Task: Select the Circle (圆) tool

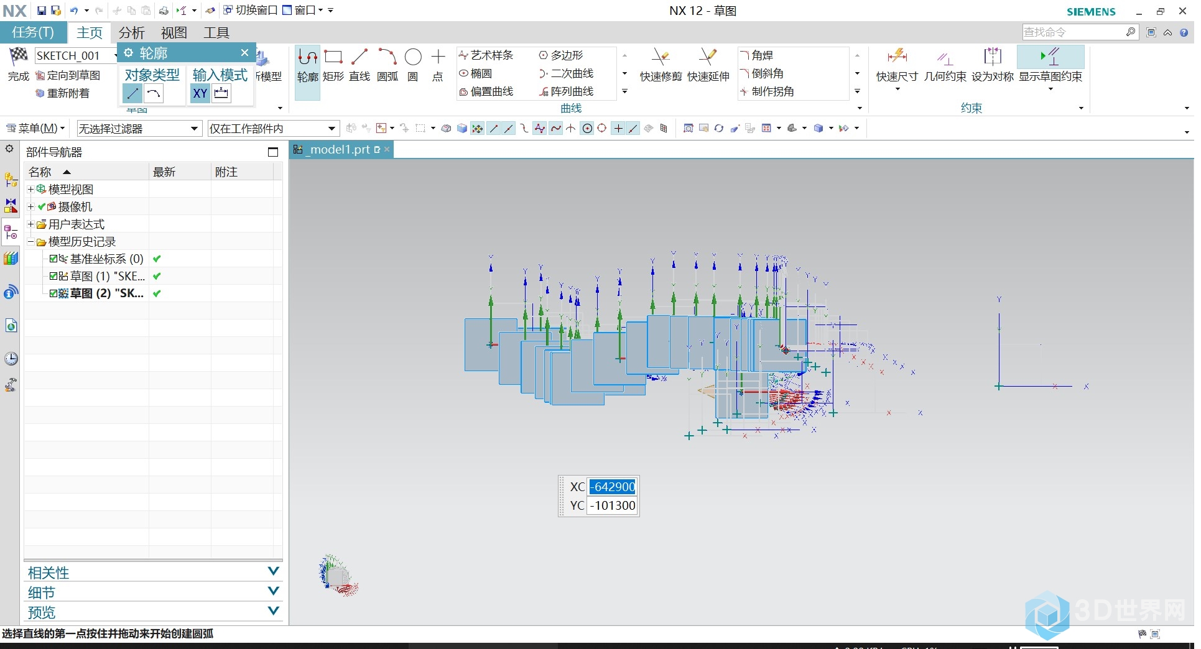Action: 413,66
